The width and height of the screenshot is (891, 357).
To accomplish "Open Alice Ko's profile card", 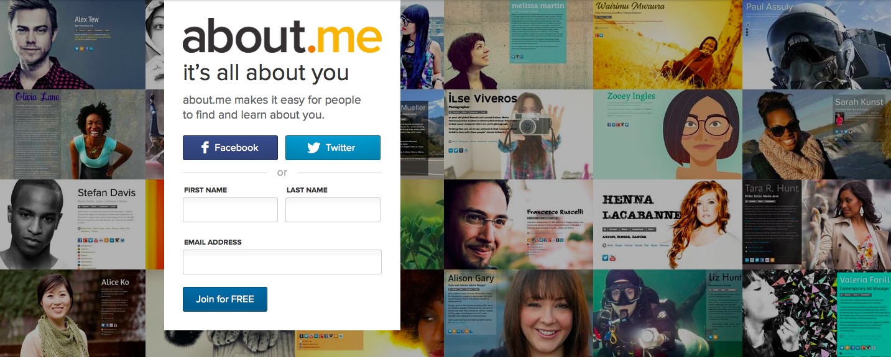I will pos(73,314).
